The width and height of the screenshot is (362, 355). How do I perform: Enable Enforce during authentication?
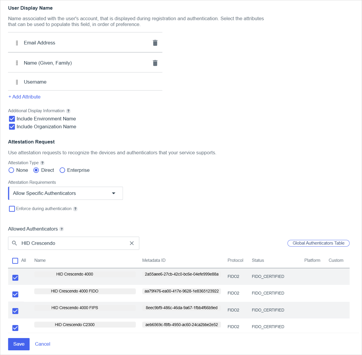pos(12,209)
